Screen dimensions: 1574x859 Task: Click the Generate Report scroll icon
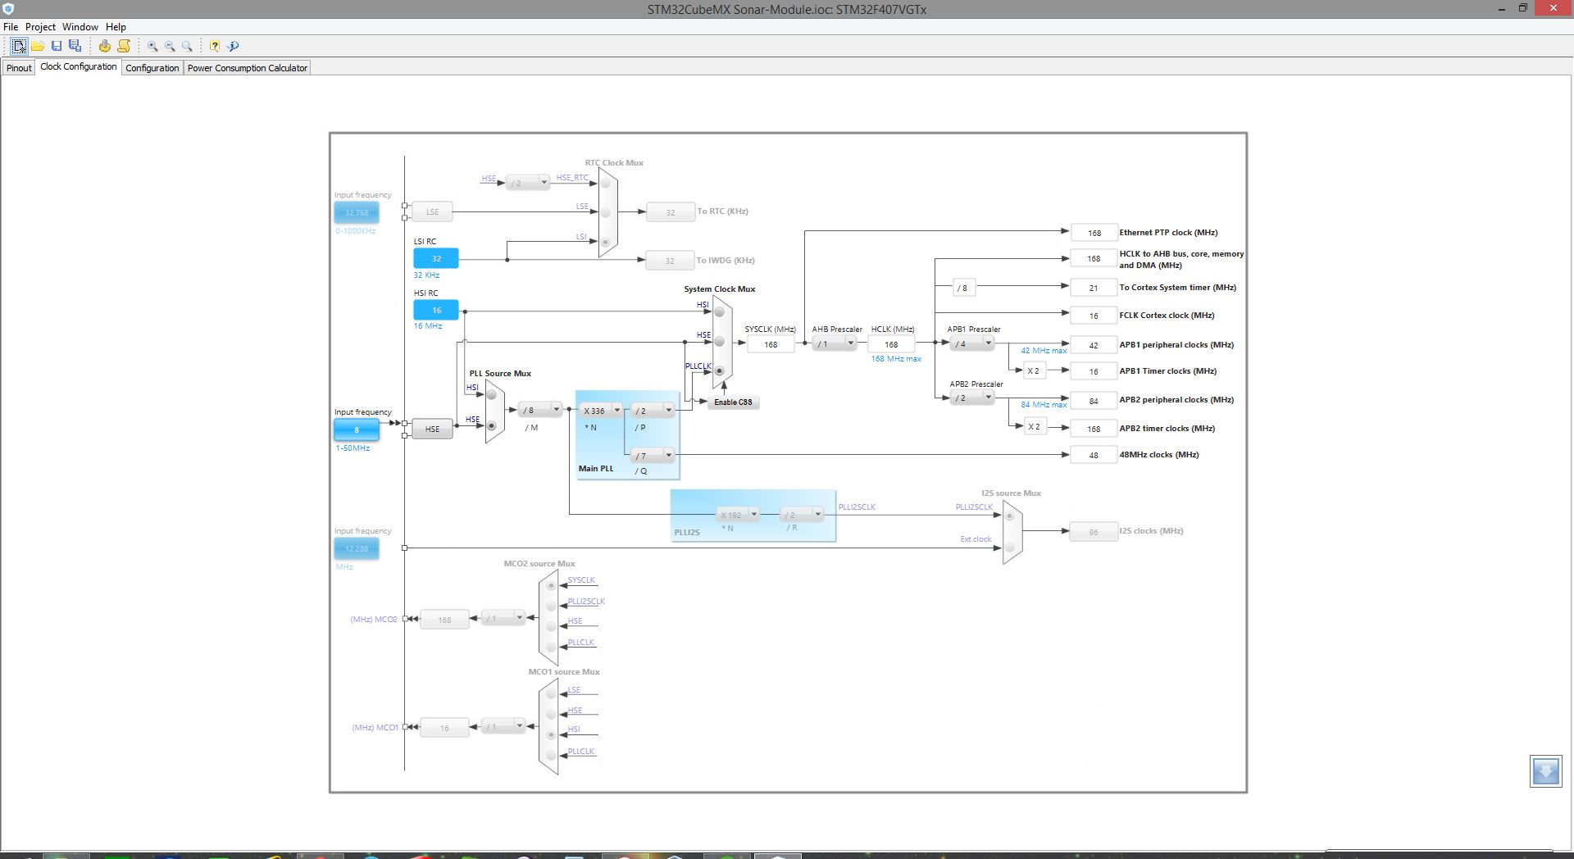pos(124,46)
